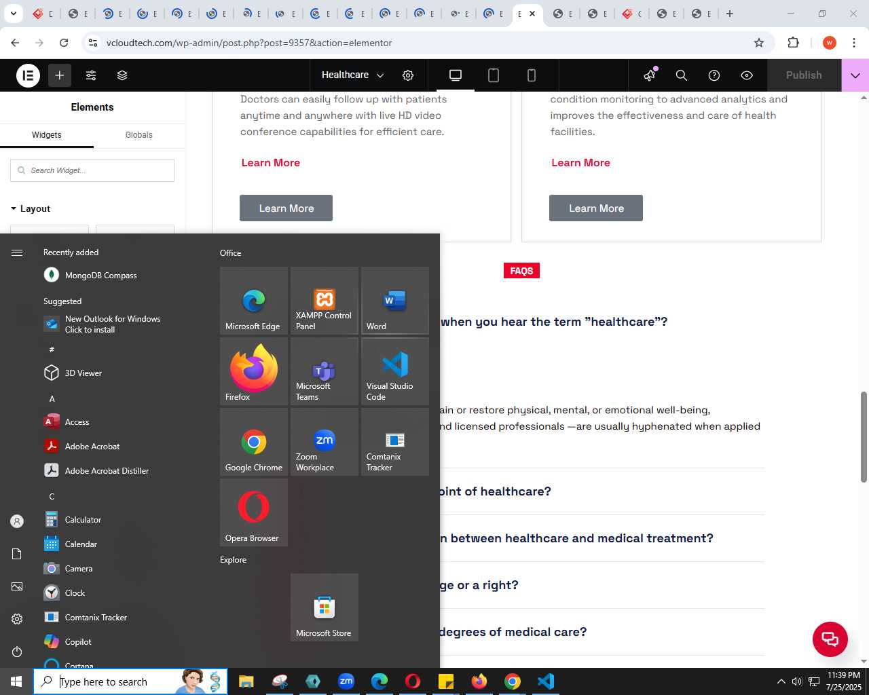Open the Structure layers icon
Viewport: 869px width, 695px height.
(122, 75)
